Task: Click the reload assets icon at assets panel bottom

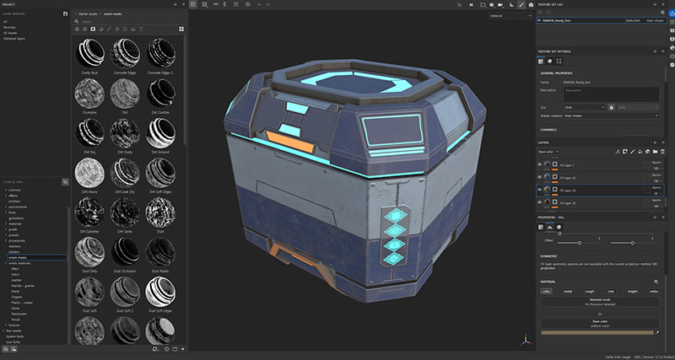Action: 155,349
